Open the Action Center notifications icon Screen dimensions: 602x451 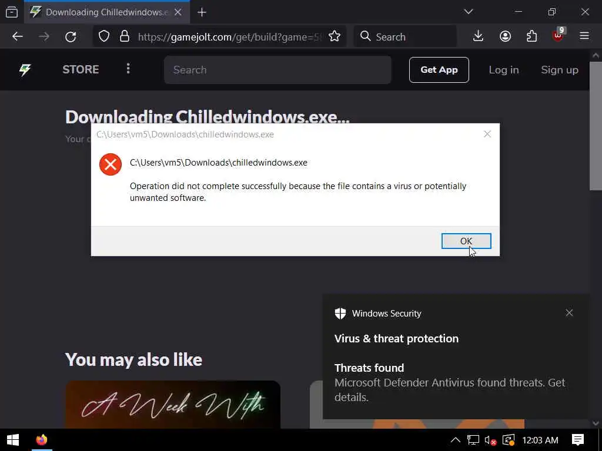pos(578,440)
